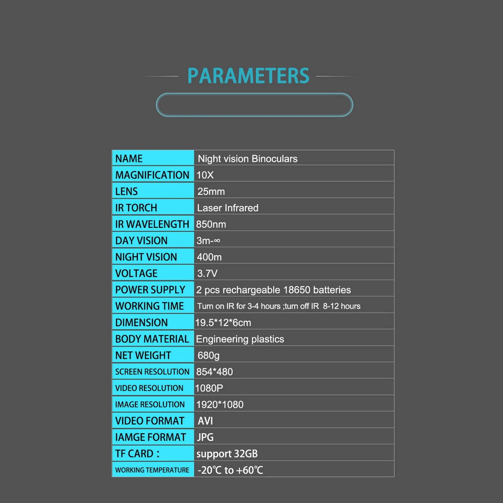Click the 18650 batteries power supply text

273,290
